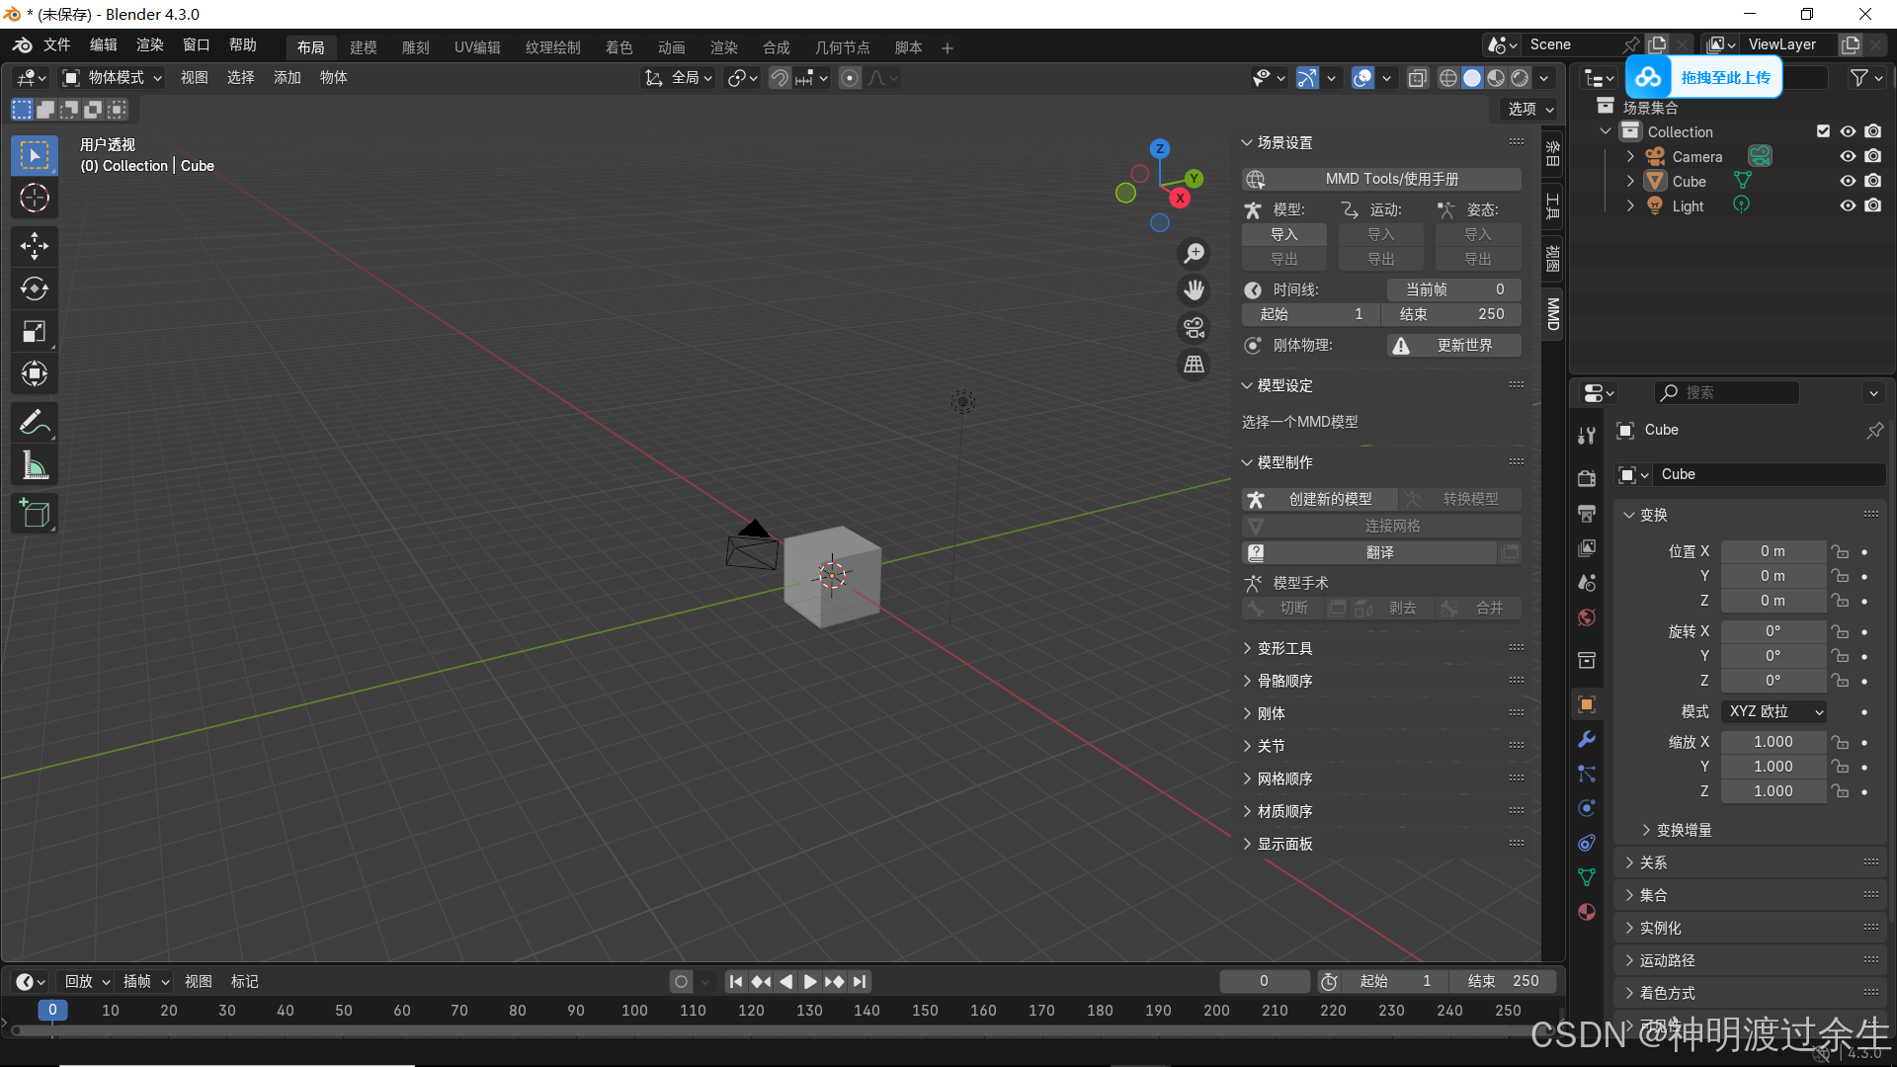This screenshot has height=1067, width=1897.
Task: Select the Scale tool
Action: (x=35, y=331)
